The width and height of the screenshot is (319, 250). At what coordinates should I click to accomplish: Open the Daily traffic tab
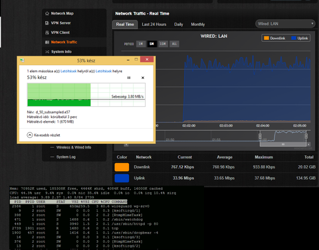tap(179, 25)
